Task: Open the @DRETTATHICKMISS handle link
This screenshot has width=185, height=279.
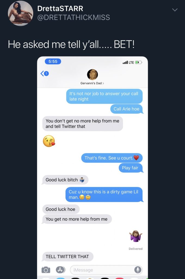Action: tap(73, 17)
